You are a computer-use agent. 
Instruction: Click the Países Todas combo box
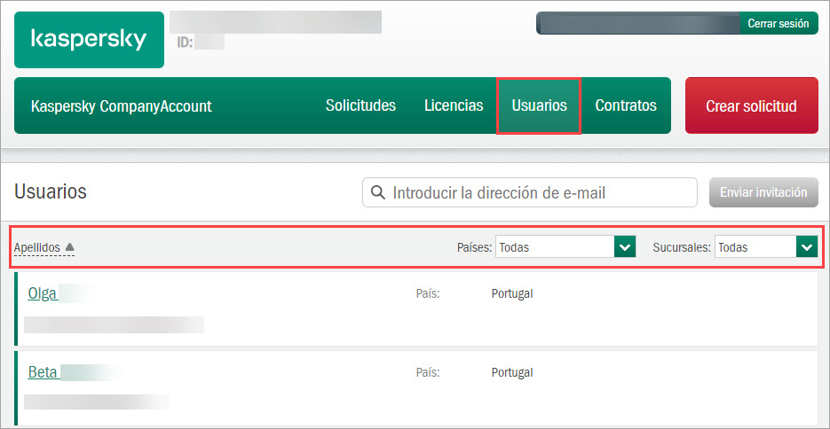(565, 246)
